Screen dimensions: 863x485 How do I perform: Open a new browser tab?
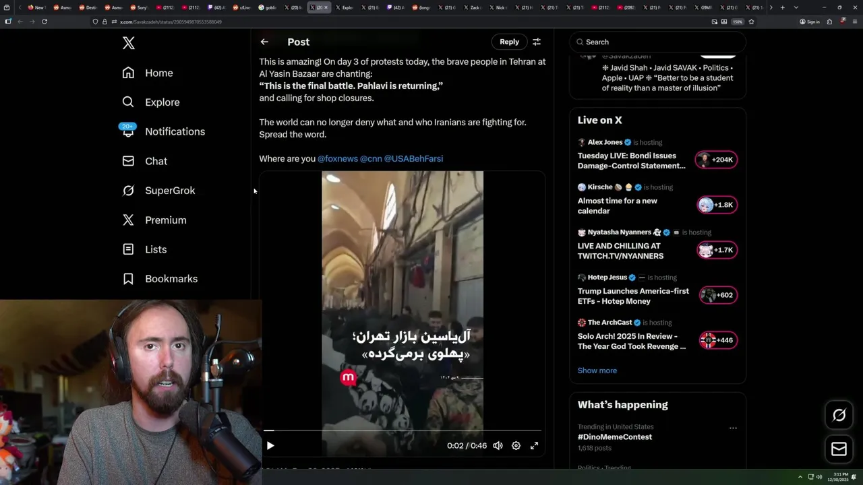pyautogui.click(x=782, y=7)
